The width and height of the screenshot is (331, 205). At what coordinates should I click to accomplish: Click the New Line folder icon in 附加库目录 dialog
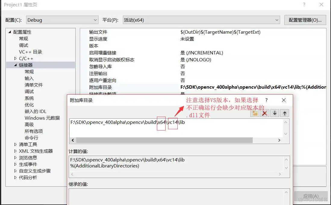(255, 113)
